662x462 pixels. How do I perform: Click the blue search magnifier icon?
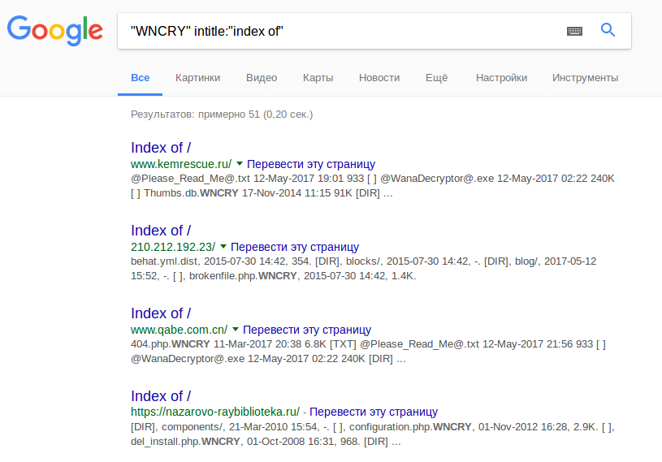(608, 30)
